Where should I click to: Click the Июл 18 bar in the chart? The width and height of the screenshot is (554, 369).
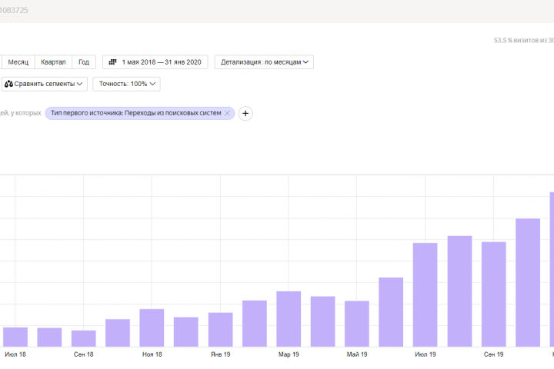pos(15,337)
